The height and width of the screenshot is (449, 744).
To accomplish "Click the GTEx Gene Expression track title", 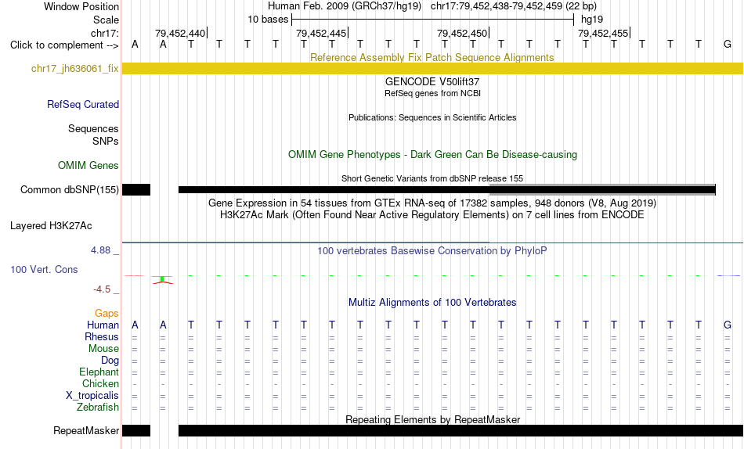I will tap(432, 203).
